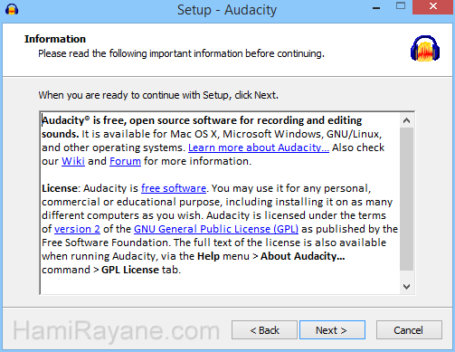Open the Wiki link
This screenshot has width=455, height=352.
73,161
